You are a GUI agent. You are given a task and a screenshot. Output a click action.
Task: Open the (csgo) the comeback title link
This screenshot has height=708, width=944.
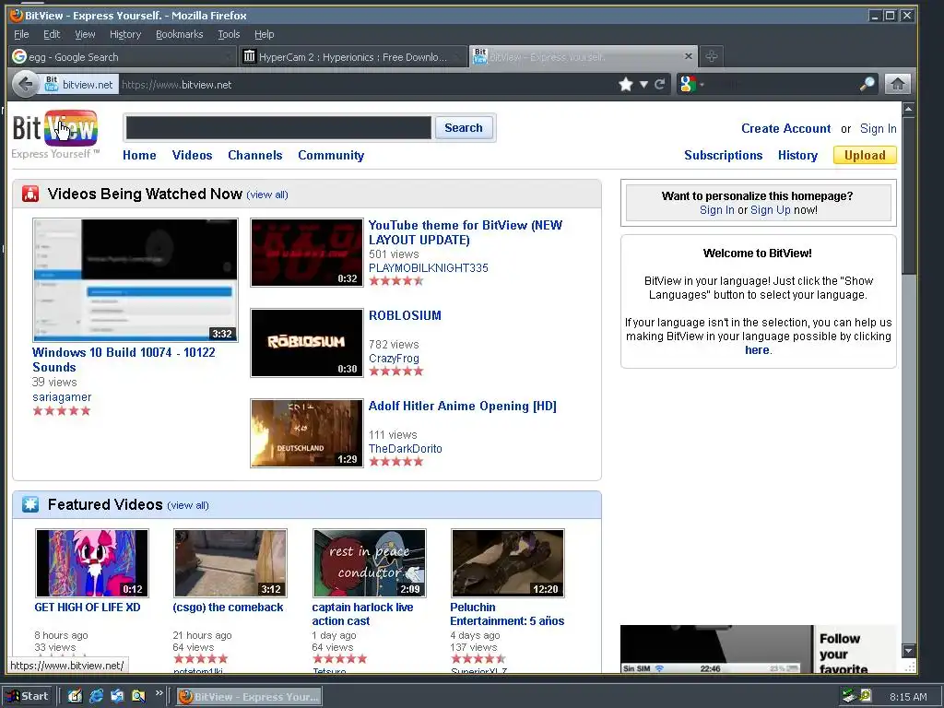228,607
